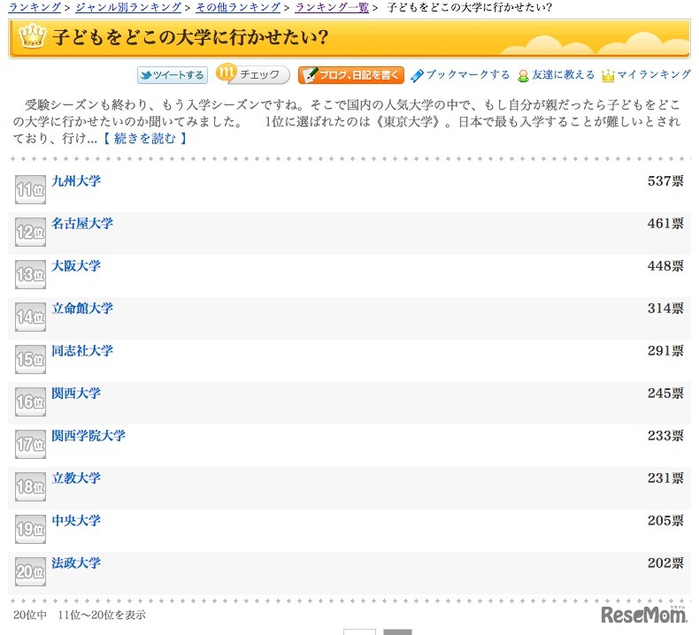Open the 立教大学 link
The height and width of the screenshot is (635, 699).
(x=76, y=478)
